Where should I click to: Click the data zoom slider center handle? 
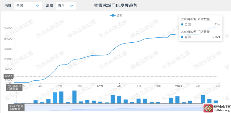click(116, 105)
